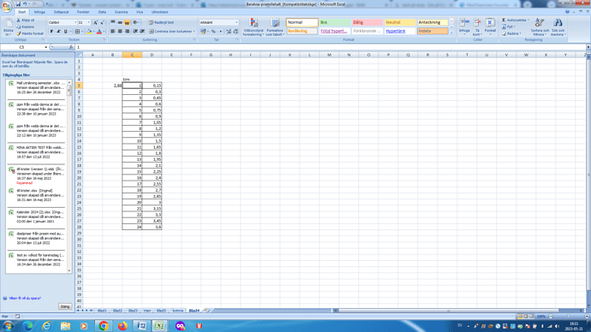The image size is (591, 332).
Task: Increase font size with the A-up icon
Action: (x=95, y=22)
